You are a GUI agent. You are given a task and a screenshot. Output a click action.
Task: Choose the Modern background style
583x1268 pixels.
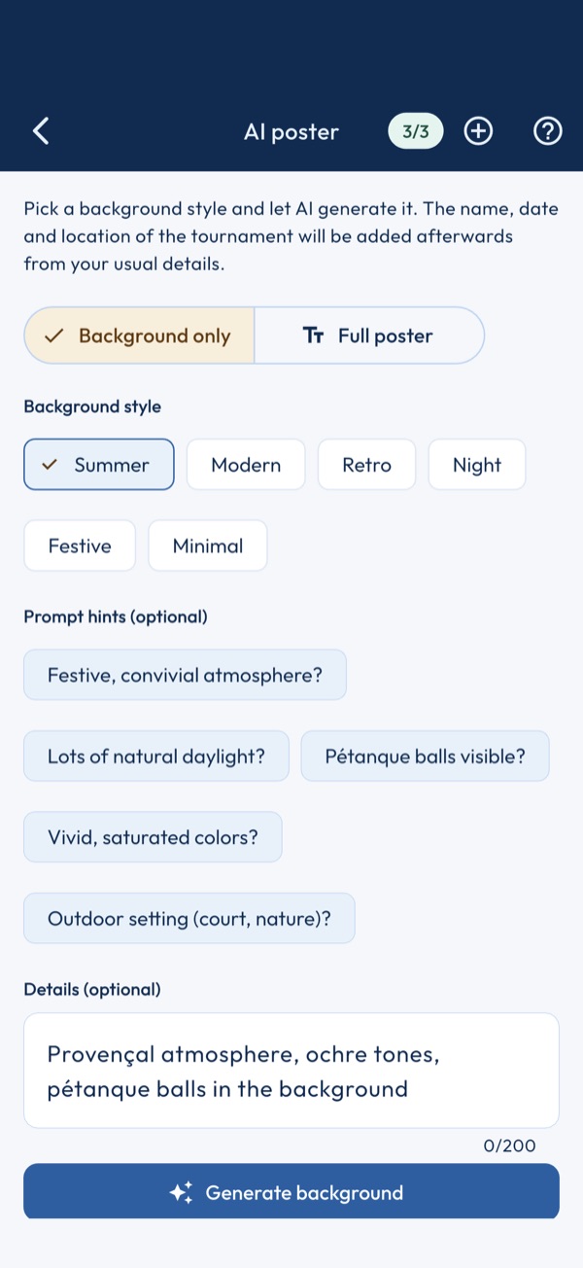[246, 465]
